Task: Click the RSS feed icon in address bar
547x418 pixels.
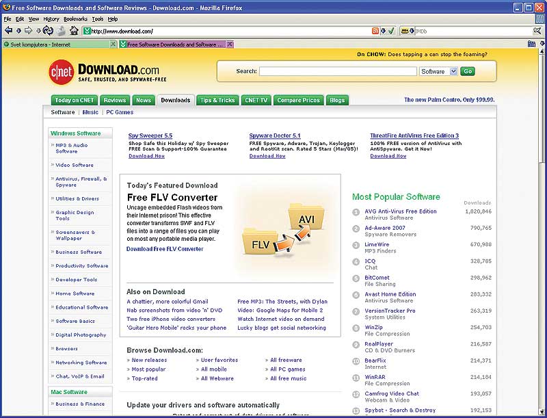Action: pyautogui.click(x=375, y=31)
